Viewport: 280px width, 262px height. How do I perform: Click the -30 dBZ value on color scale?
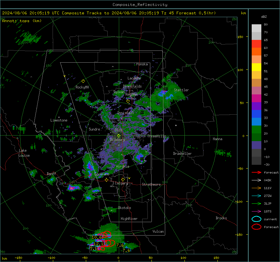267,164
